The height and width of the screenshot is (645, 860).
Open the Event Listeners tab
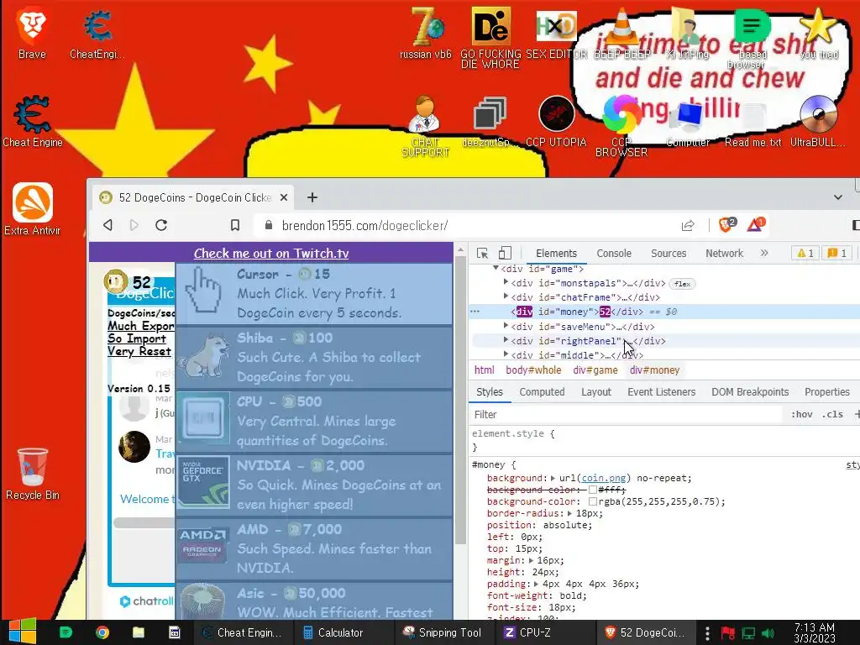662,392
